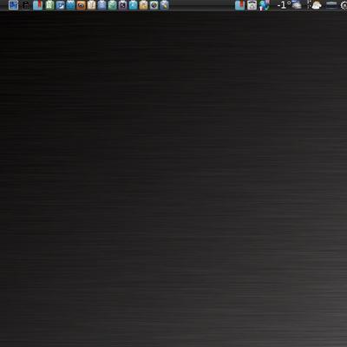Open the grey cloud weather applet
This screenshot has width=347, height=347.
point(297,5)
